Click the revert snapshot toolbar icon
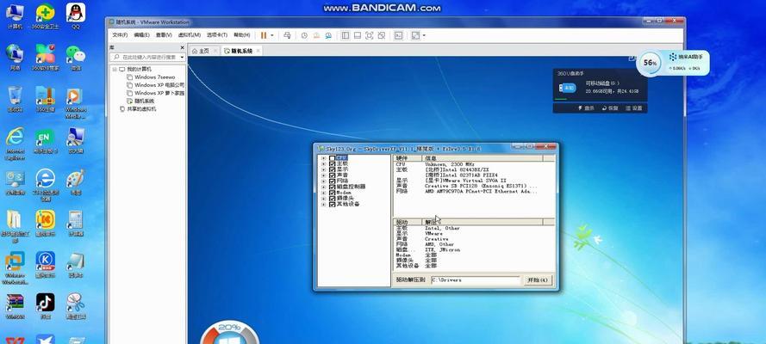The width and height of the screenshot is (766, 344). 316,35
